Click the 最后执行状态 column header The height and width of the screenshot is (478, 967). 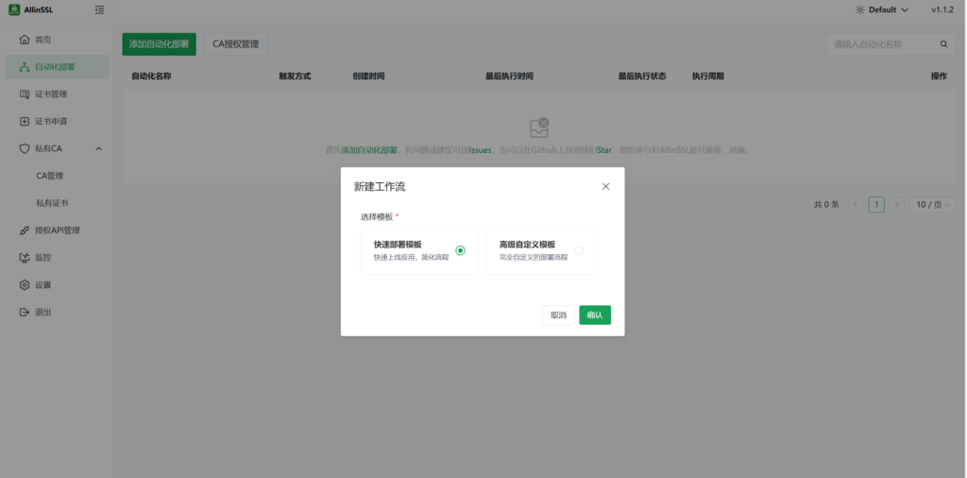point(642,77)
